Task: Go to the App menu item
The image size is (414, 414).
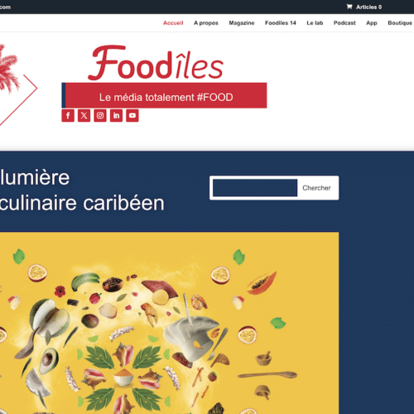Action: pos(372,23)
